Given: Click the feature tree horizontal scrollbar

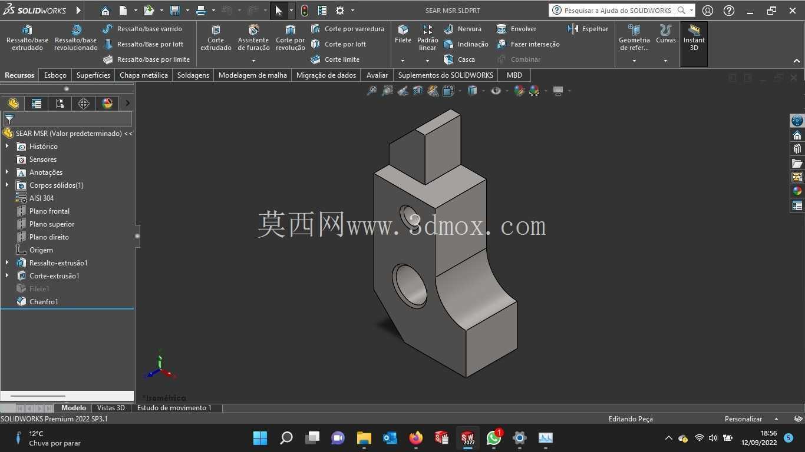Looking at the screenshot, I should (x=38, y=396).
